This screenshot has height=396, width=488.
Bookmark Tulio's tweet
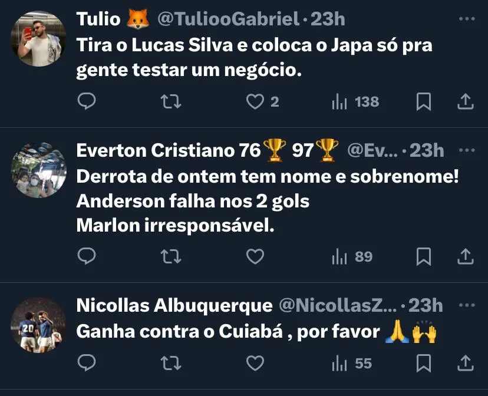click(424, 101)
